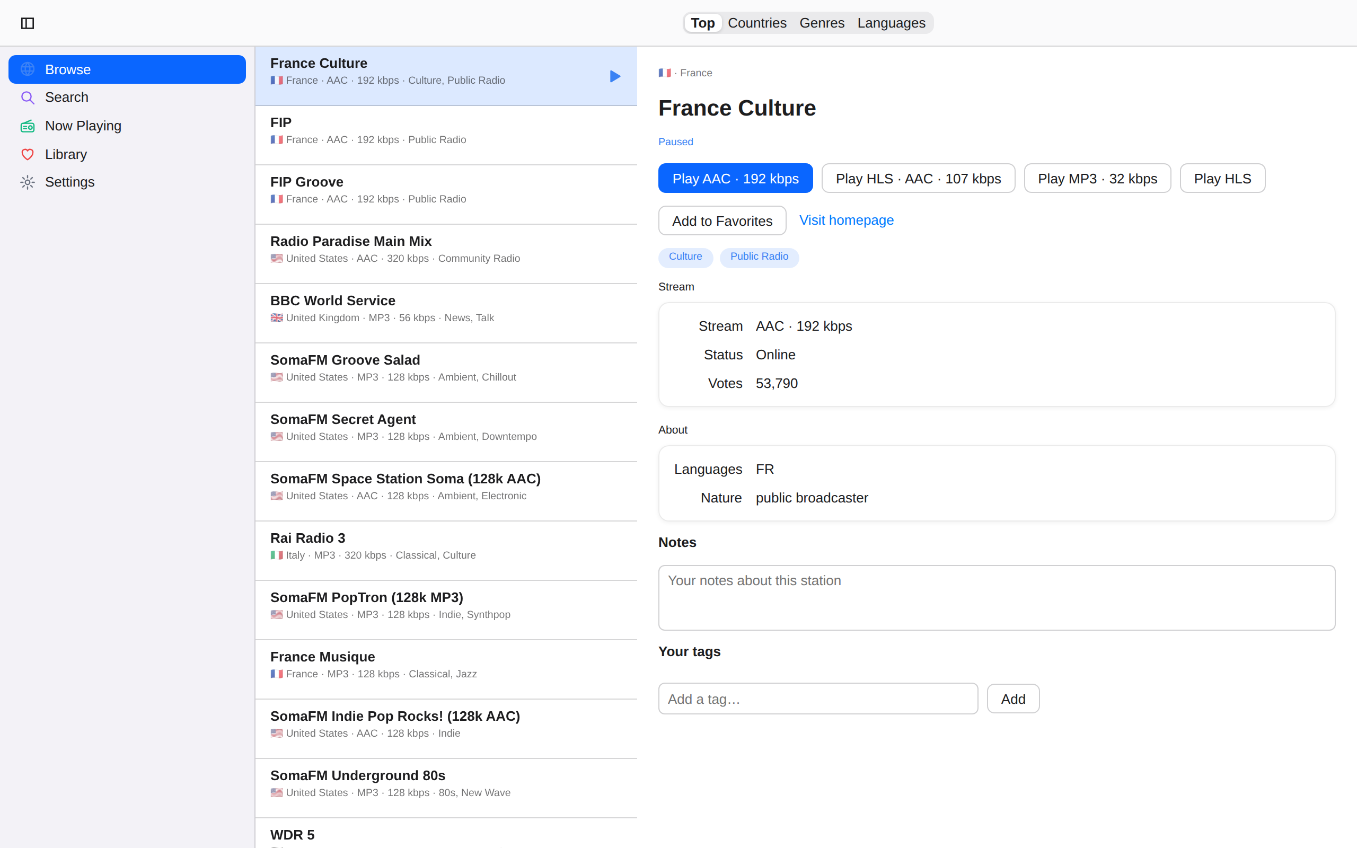Select the FIP Groove station
Image resolution: width=1357 pixels, height=848 pixels.
[446, 195]
